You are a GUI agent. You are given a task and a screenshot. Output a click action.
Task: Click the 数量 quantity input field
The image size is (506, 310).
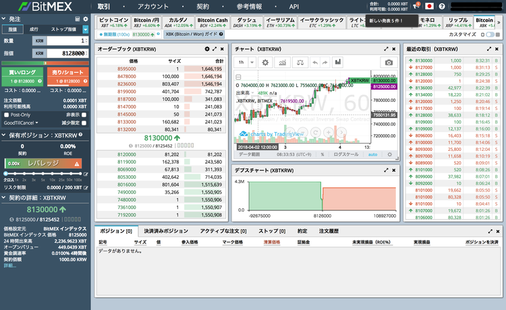tap(67, 40)
